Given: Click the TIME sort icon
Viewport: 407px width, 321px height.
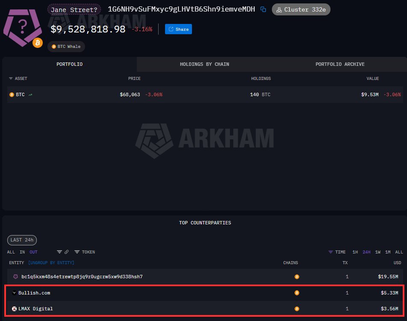Looking at the screenshot, I should 330,252.
